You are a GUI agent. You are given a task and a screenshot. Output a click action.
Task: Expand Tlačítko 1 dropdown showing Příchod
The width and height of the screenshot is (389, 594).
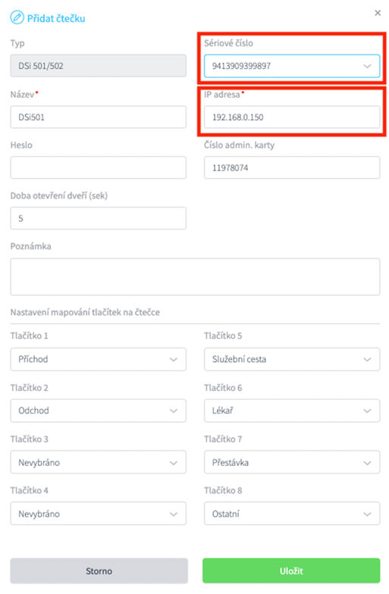[99, 359]
